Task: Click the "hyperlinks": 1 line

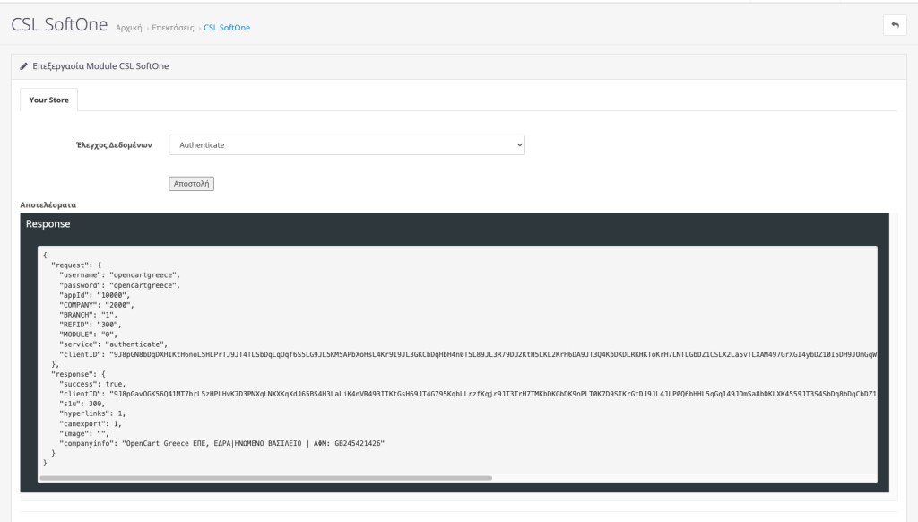Action: tap(92, 413)
